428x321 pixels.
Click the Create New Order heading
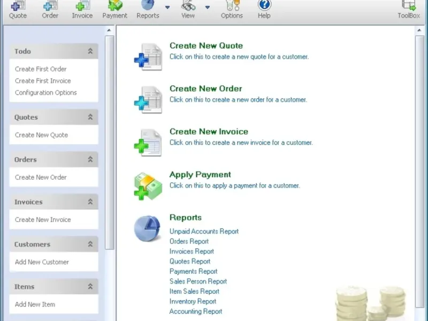(206, 88)
